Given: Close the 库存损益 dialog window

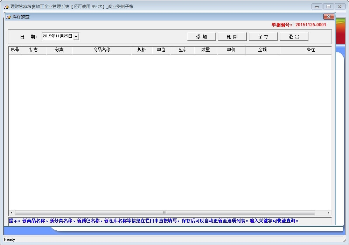Looking at the screenshot, I should (x=328, y=17).
